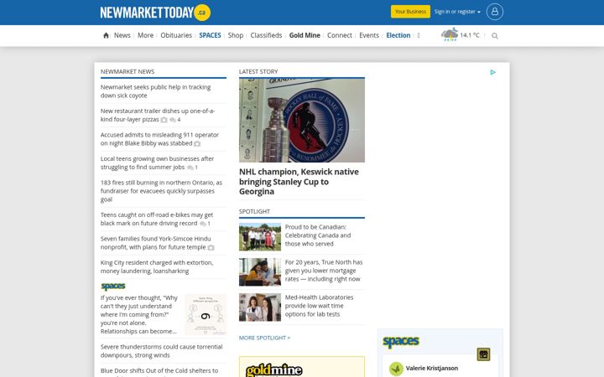The image size is (604, 377).
Task: Click comments icon on four-layer pizzas story
Action: (173, 120)
